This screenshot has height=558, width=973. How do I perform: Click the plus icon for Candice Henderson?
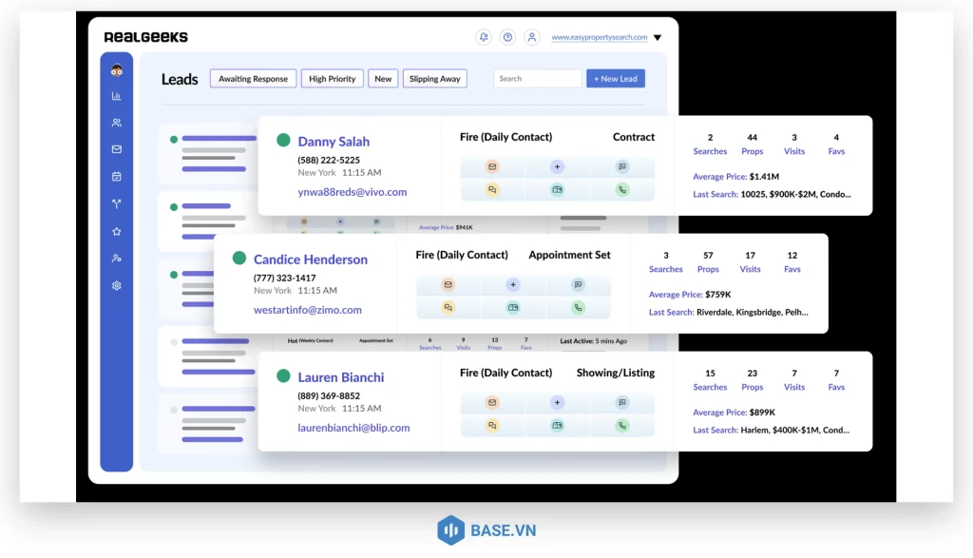pyautogui.click(x=513, y=284)
